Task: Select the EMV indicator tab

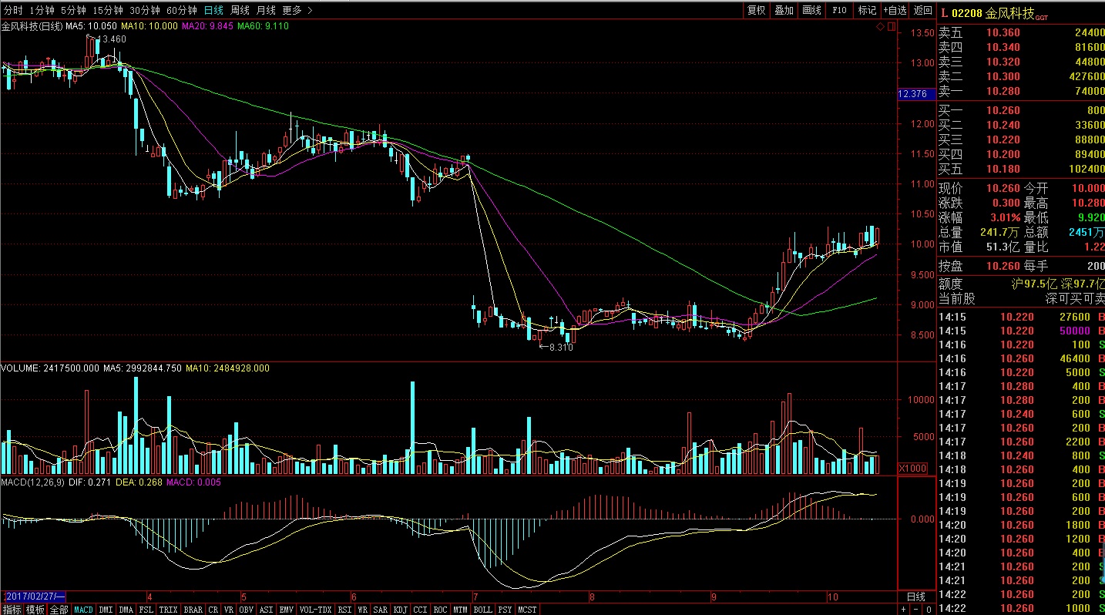Action: point(287,610)
